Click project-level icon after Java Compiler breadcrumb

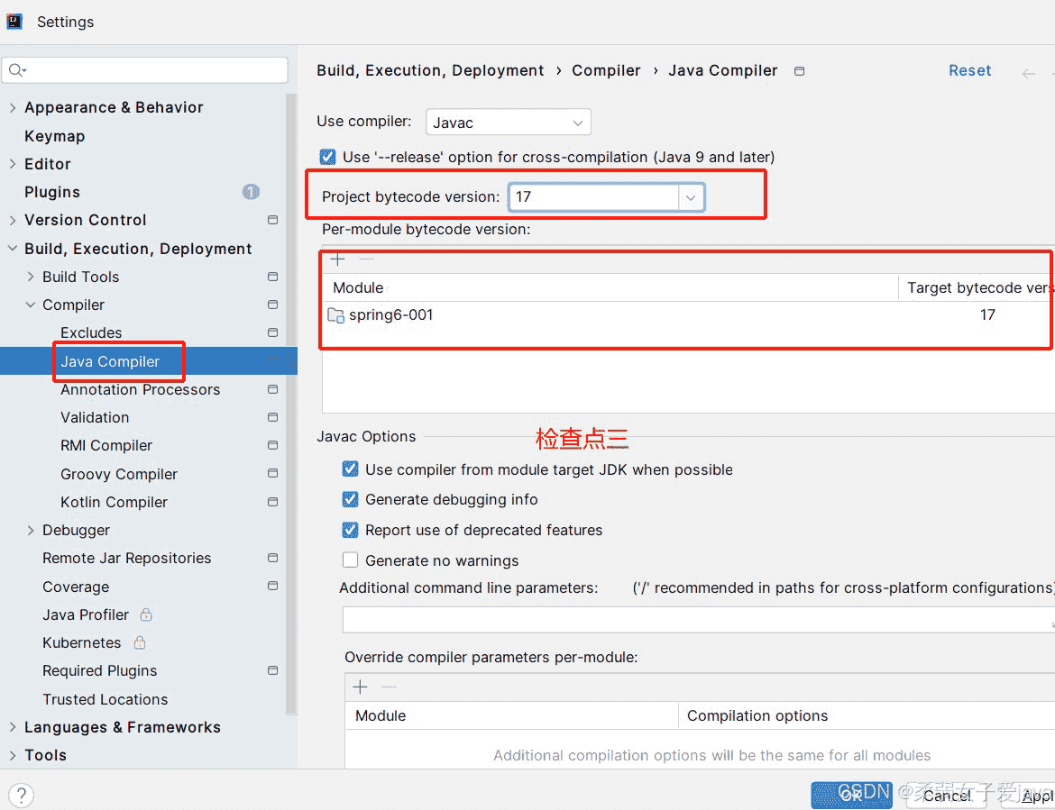[x=799, y=71]
